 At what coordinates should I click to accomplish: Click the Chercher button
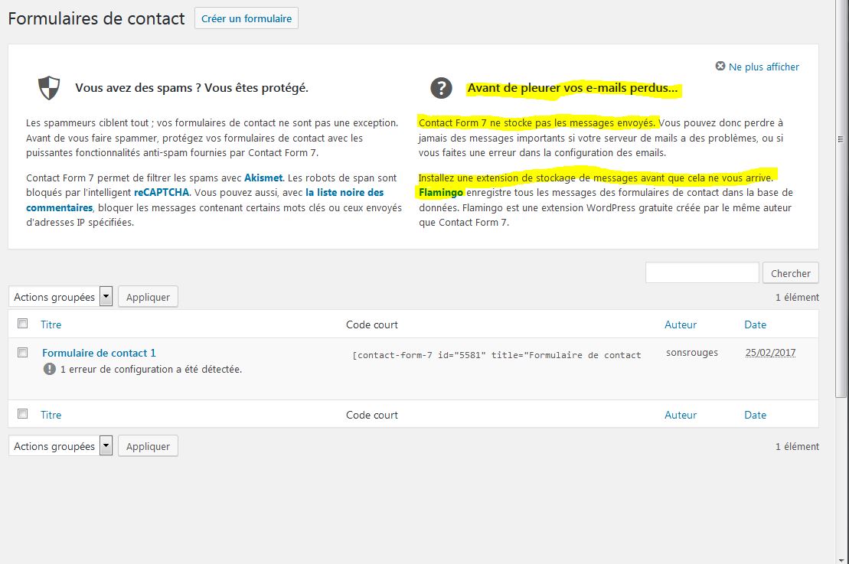[791, 273]
